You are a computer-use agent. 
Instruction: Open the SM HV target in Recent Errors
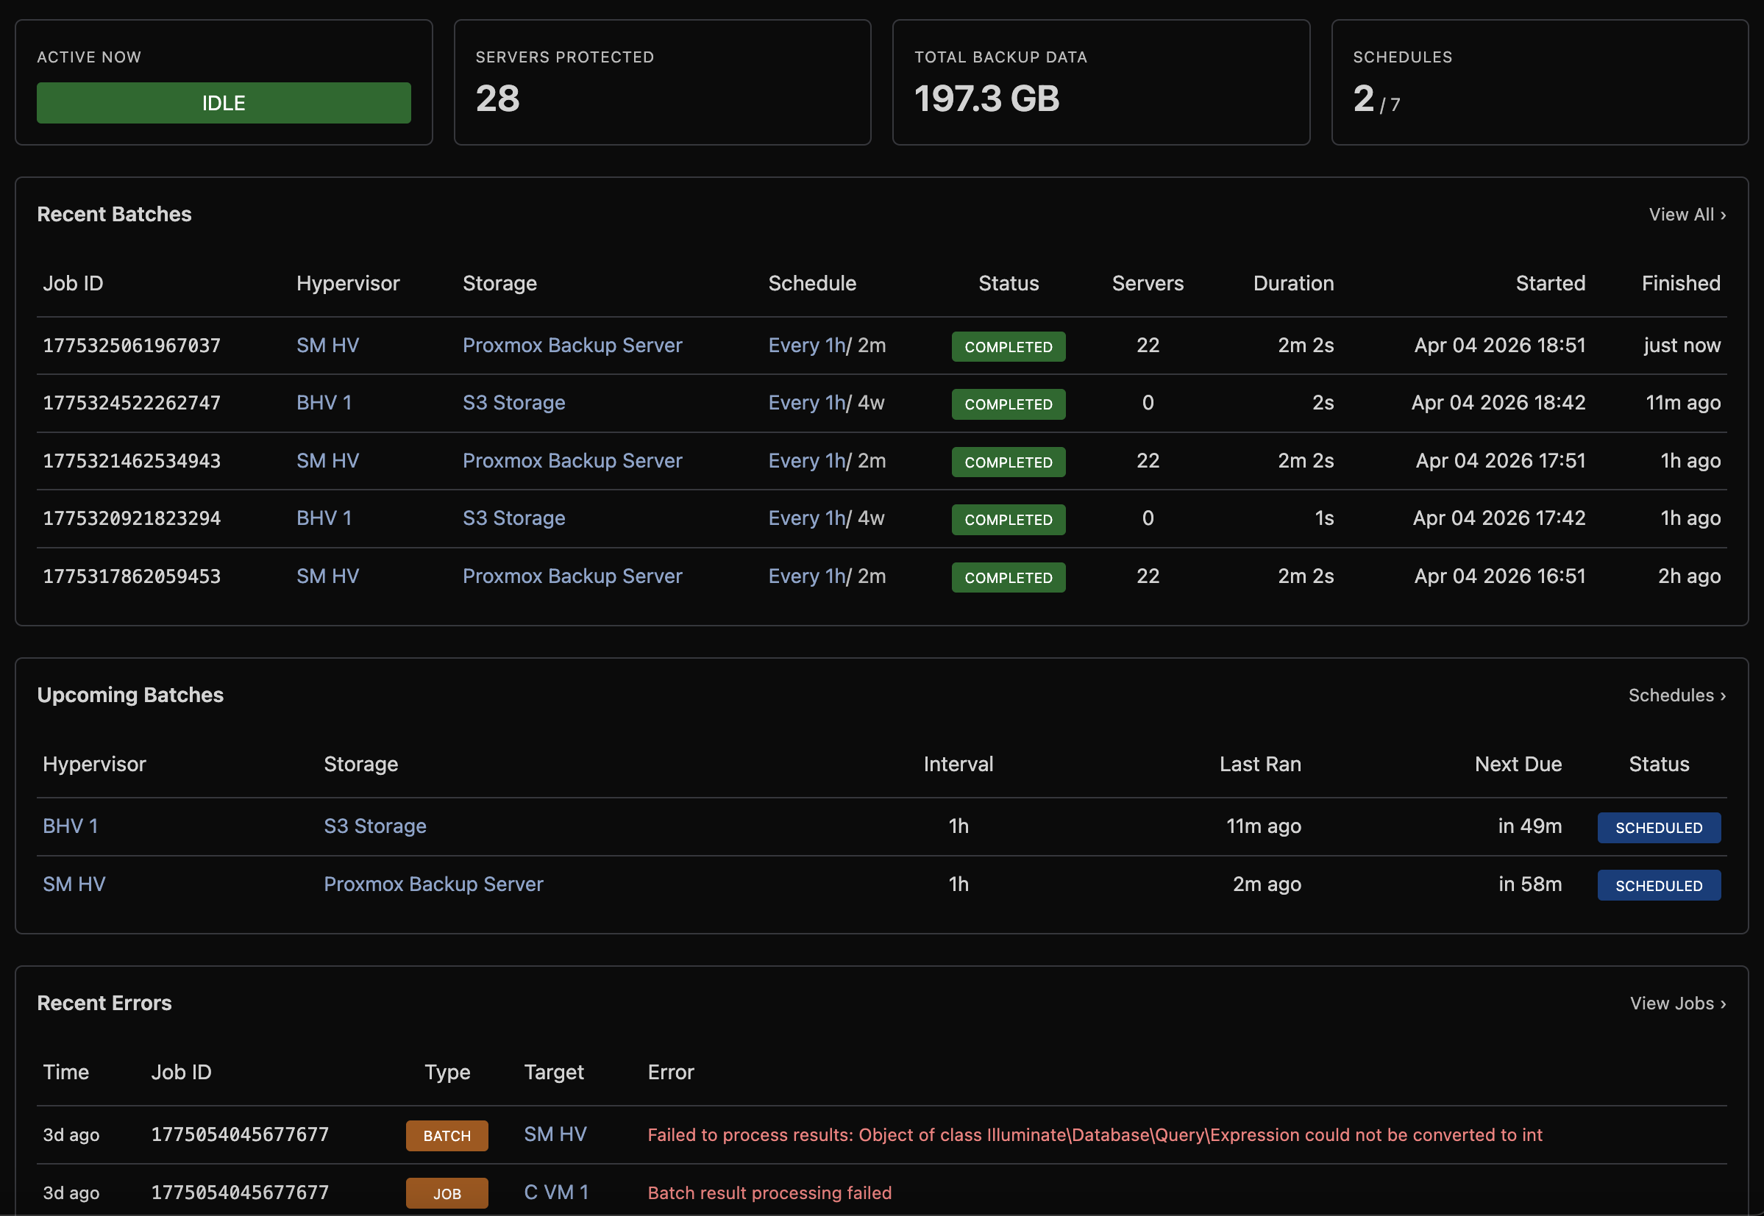(x=554, y=1134)
